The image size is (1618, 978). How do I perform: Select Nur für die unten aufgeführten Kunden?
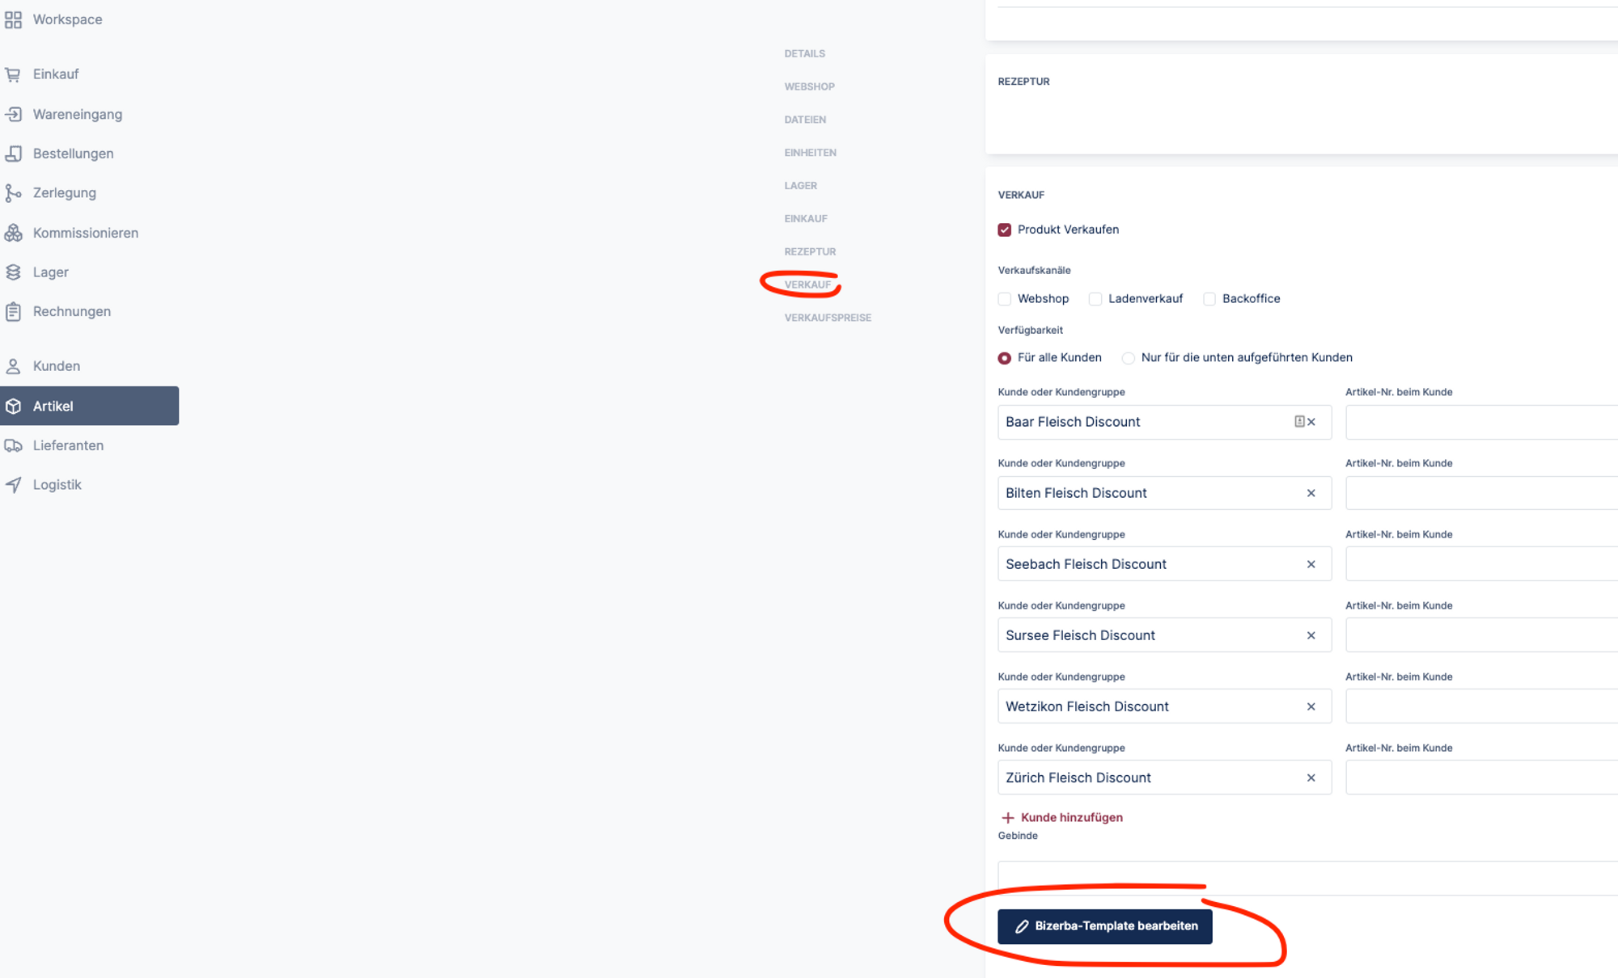(1128, 358)
